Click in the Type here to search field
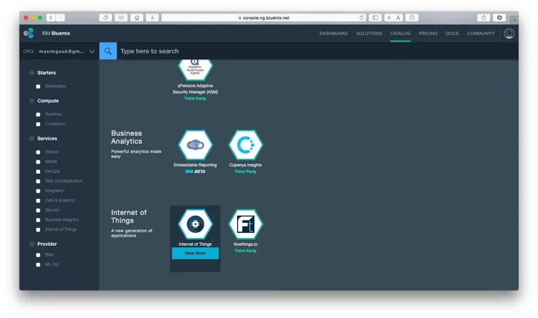Viewport: 538px width, 318px height. [317, 51]
